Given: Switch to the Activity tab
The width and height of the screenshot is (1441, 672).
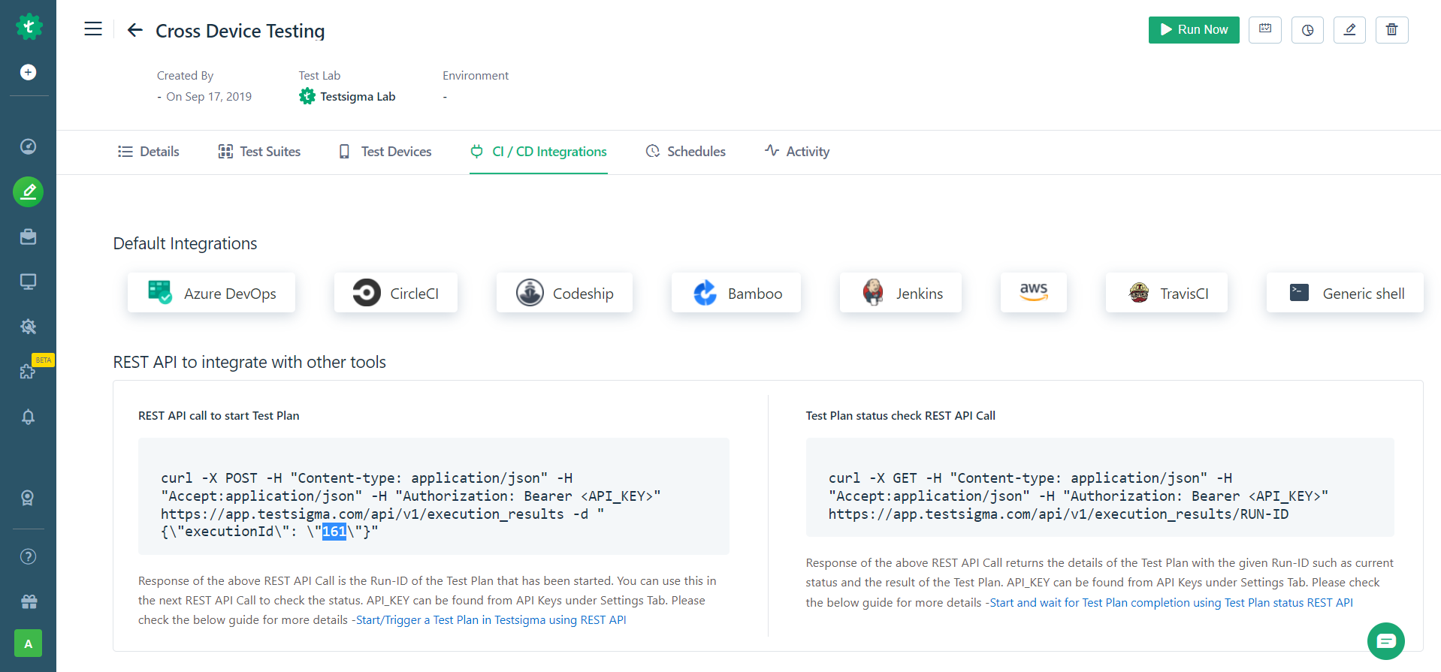Looking at the screenshot, I should pos(797,152).
